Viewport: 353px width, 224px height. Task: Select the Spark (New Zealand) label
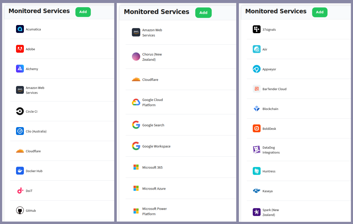[x=271, y=212]
